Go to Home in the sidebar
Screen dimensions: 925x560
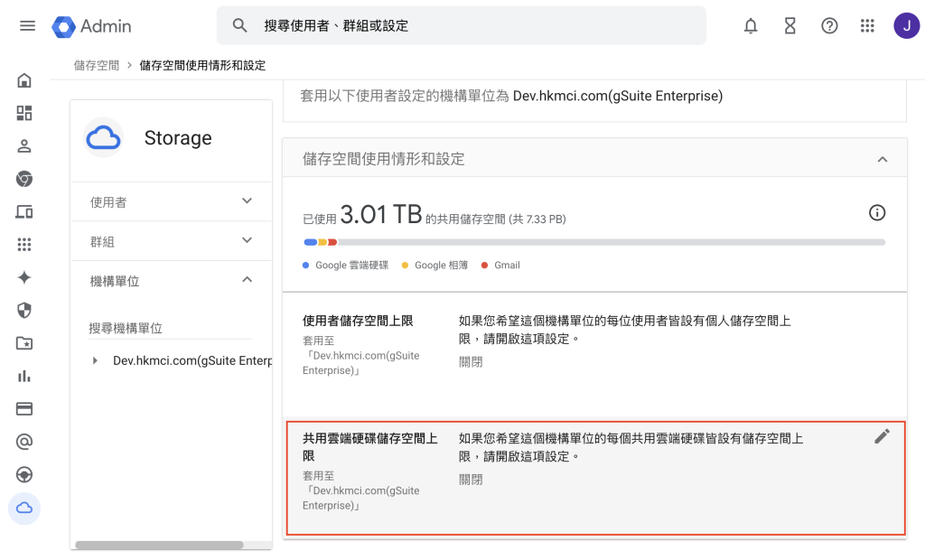click(24, 80)
